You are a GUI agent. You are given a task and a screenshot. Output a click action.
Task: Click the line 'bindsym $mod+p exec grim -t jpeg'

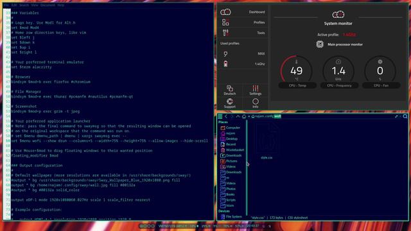point(46,111)
